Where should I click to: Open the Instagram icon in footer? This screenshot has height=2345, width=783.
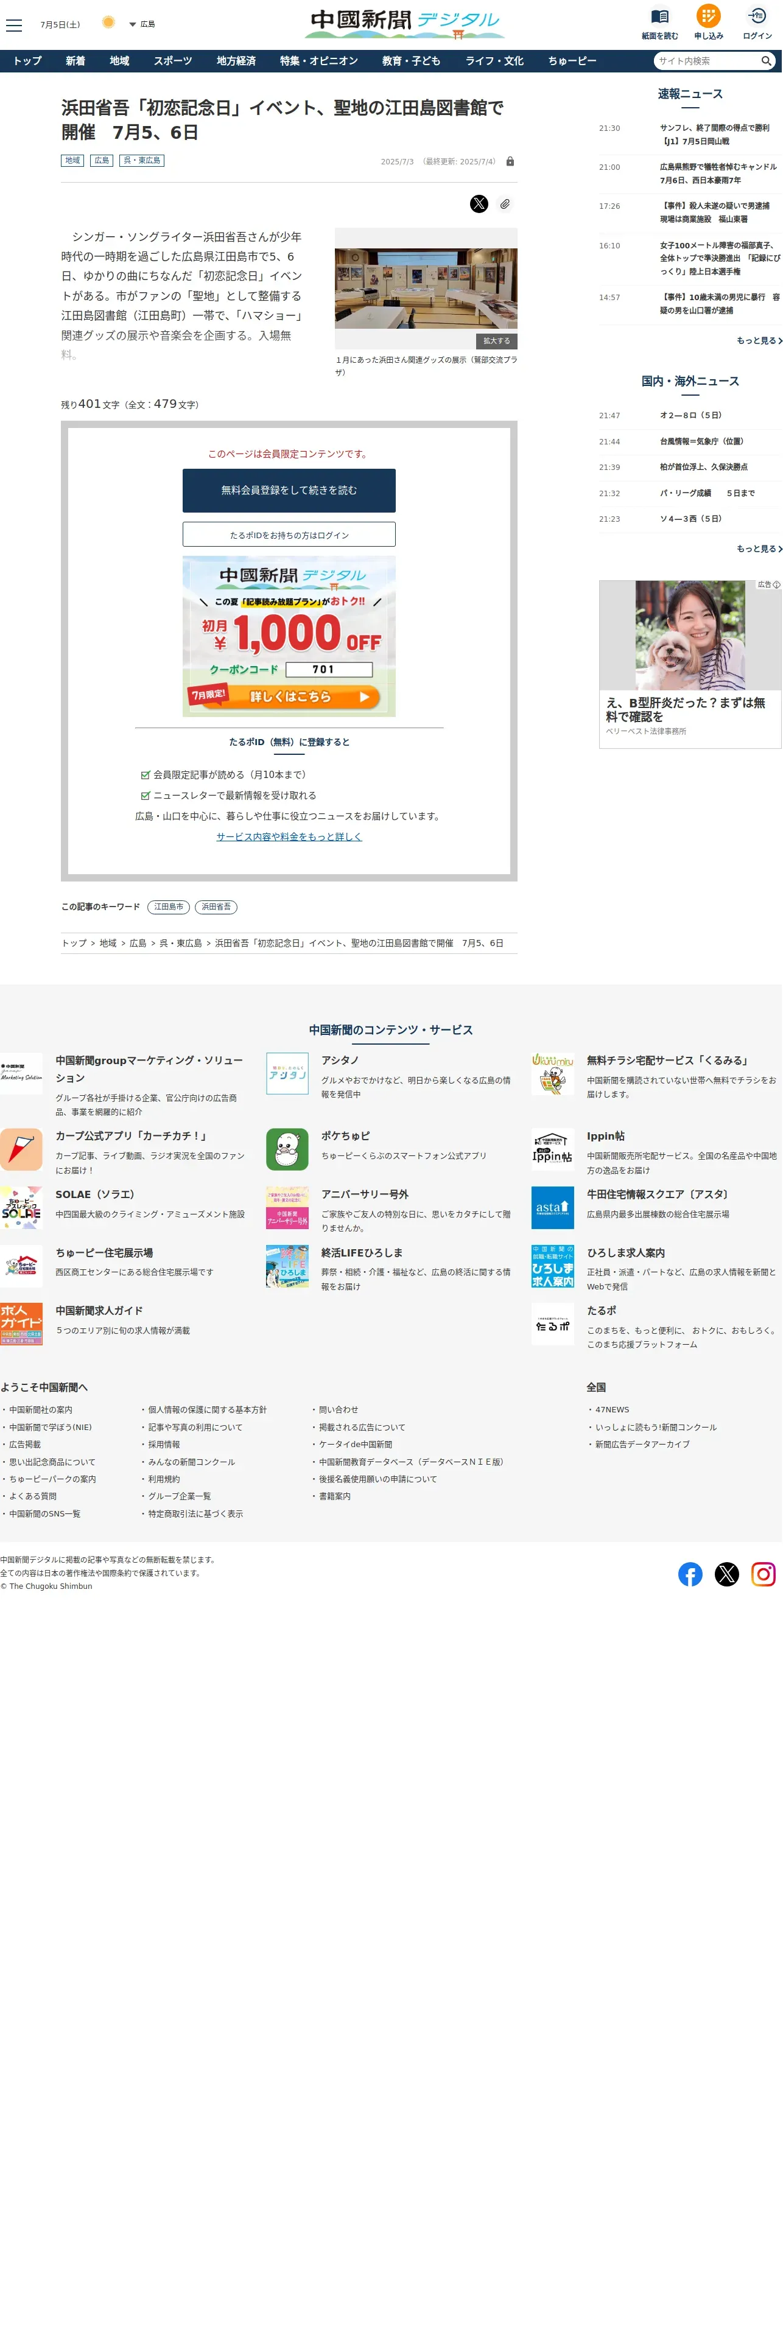tap(763, 1574)
